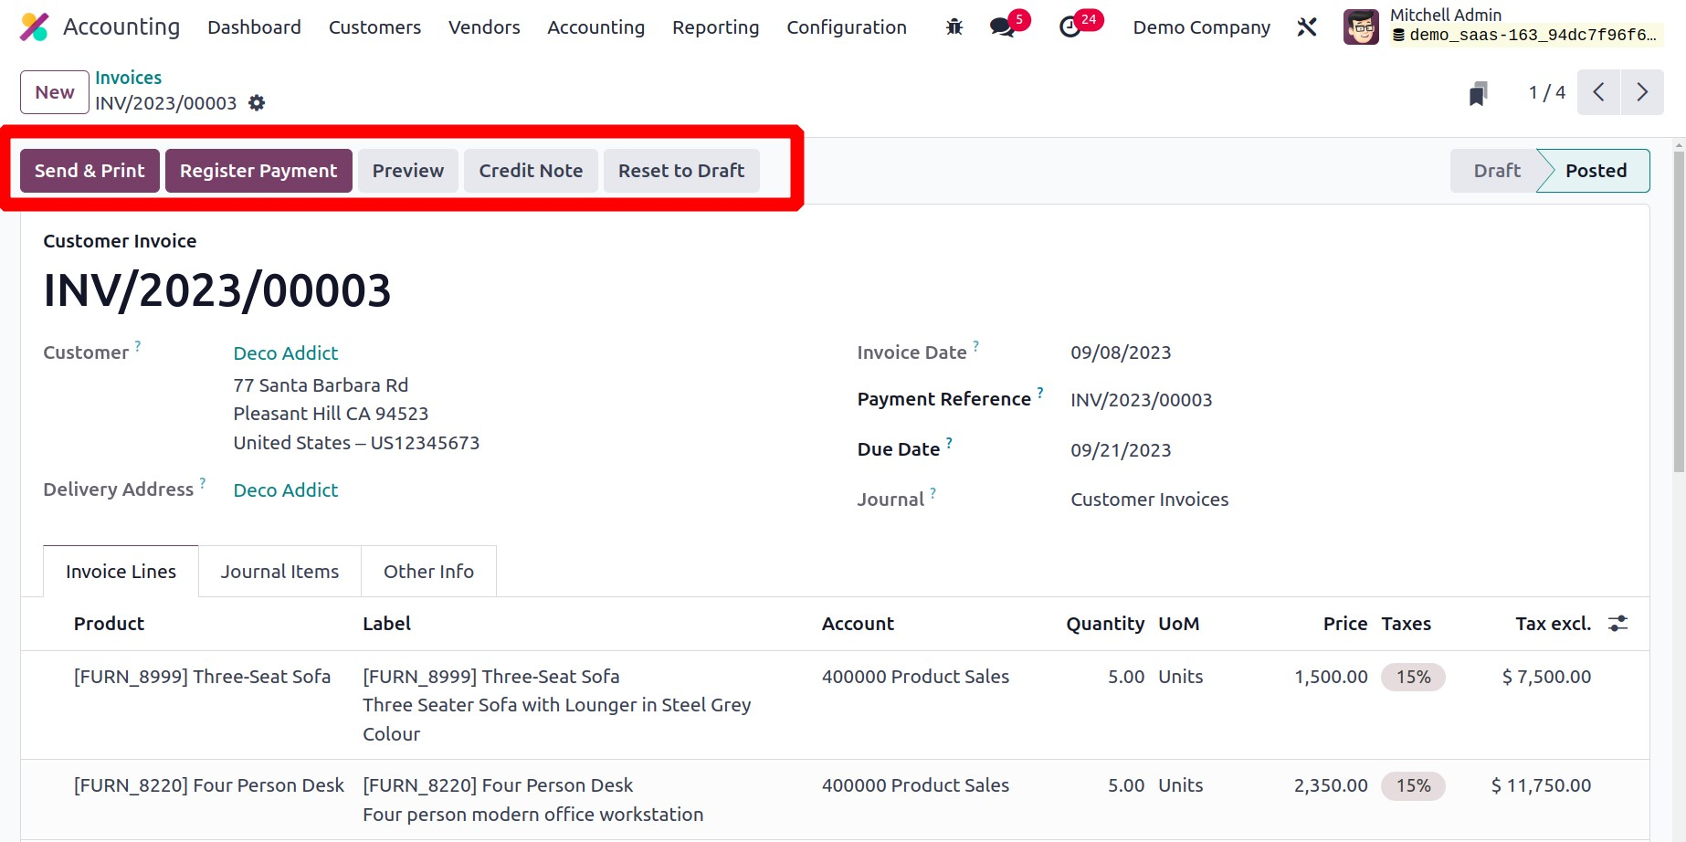Go to the next invoice record arrow
Viewport: 1686px width, 842px height.
[x=1641, y=92]
